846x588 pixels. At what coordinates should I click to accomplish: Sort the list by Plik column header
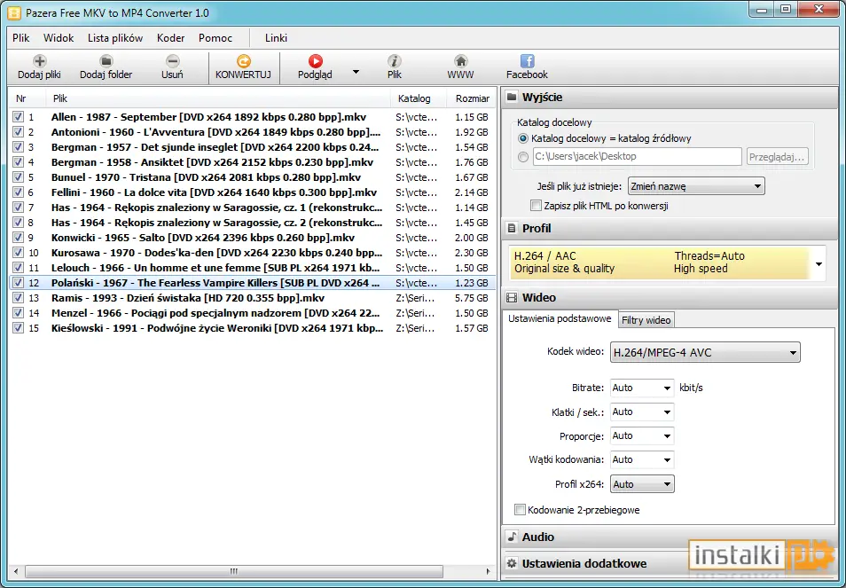point(217,98)
